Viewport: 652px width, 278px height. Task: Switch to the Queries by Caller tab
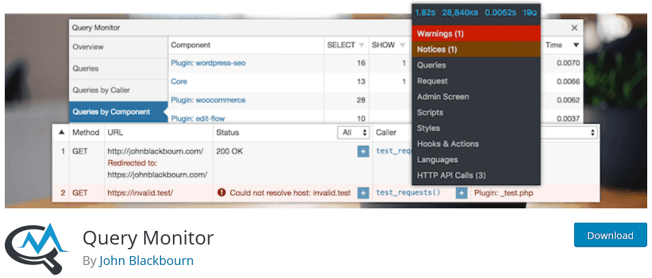[101, 90]
